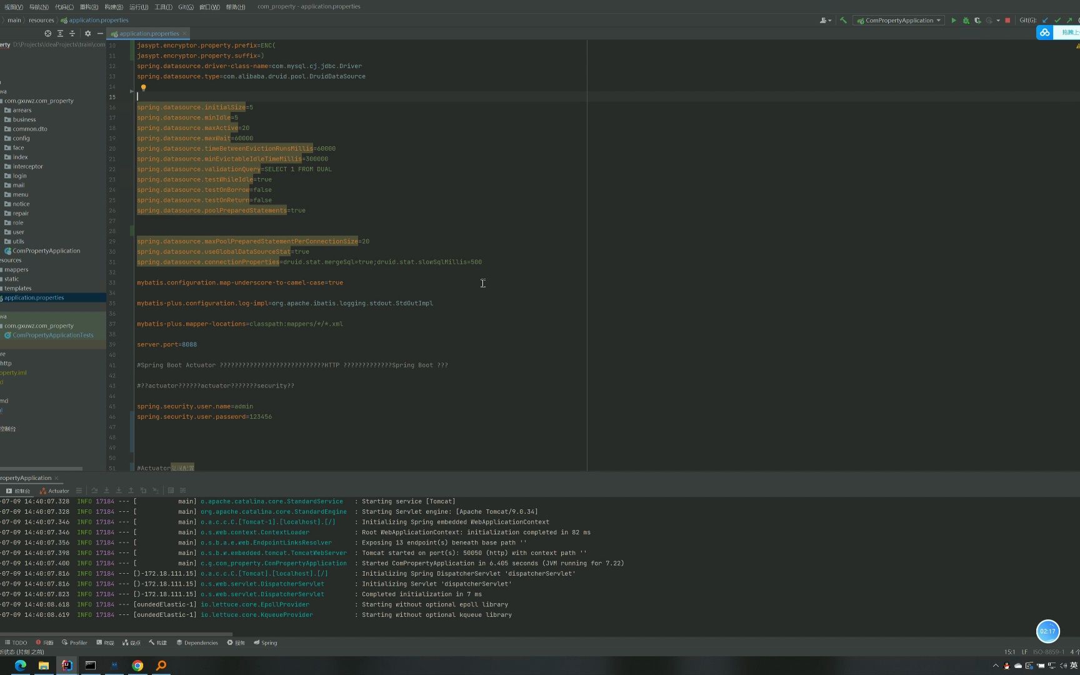Viewport: 1080px width, 675px height.
Task: Close the application.properties editor tab
Action: 185,34
